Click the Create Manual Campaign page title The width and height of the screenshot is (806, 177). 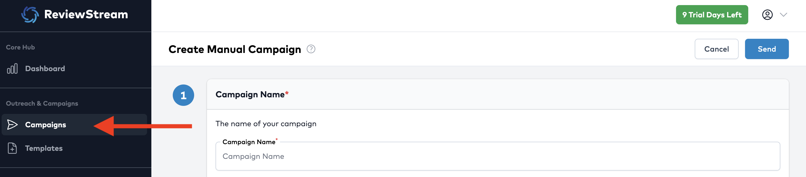pyautogui.click(x=235, y=49)
